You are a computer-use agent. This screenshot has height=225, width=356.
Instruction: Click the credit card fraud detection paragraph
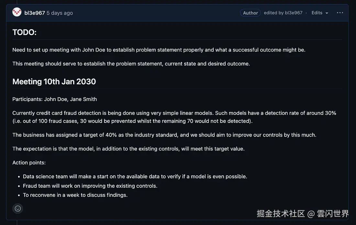pyautogui.click(x=174, y=117)
